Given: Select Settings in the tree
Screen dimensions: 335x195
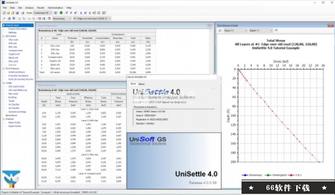Looking at the screenshot, I should tap(12, 32).
